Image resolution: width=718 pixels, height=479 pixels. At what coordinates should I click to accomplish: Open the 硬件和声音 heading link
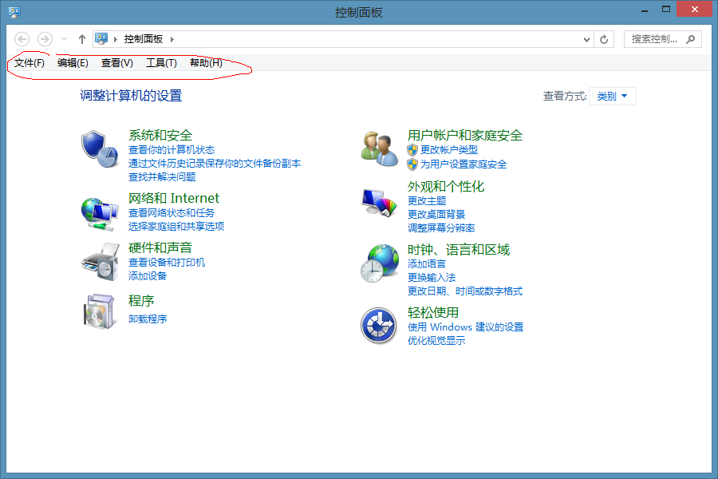[x=160, y=247]
